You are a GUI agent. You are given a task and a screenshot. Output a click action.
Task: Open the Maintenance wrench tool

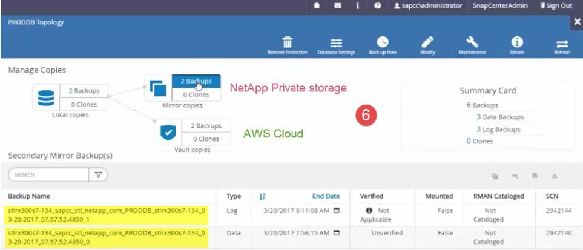click(x=472, y=42)
